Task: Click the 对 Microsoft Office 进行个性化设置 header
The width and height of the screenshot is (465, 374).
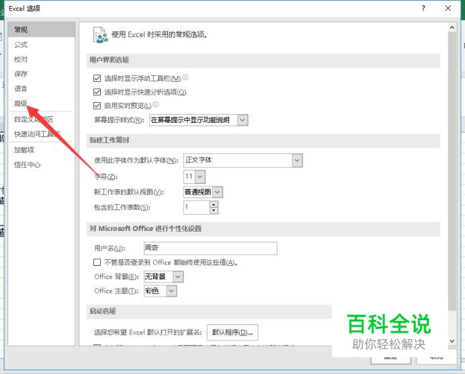Action: 146,229
